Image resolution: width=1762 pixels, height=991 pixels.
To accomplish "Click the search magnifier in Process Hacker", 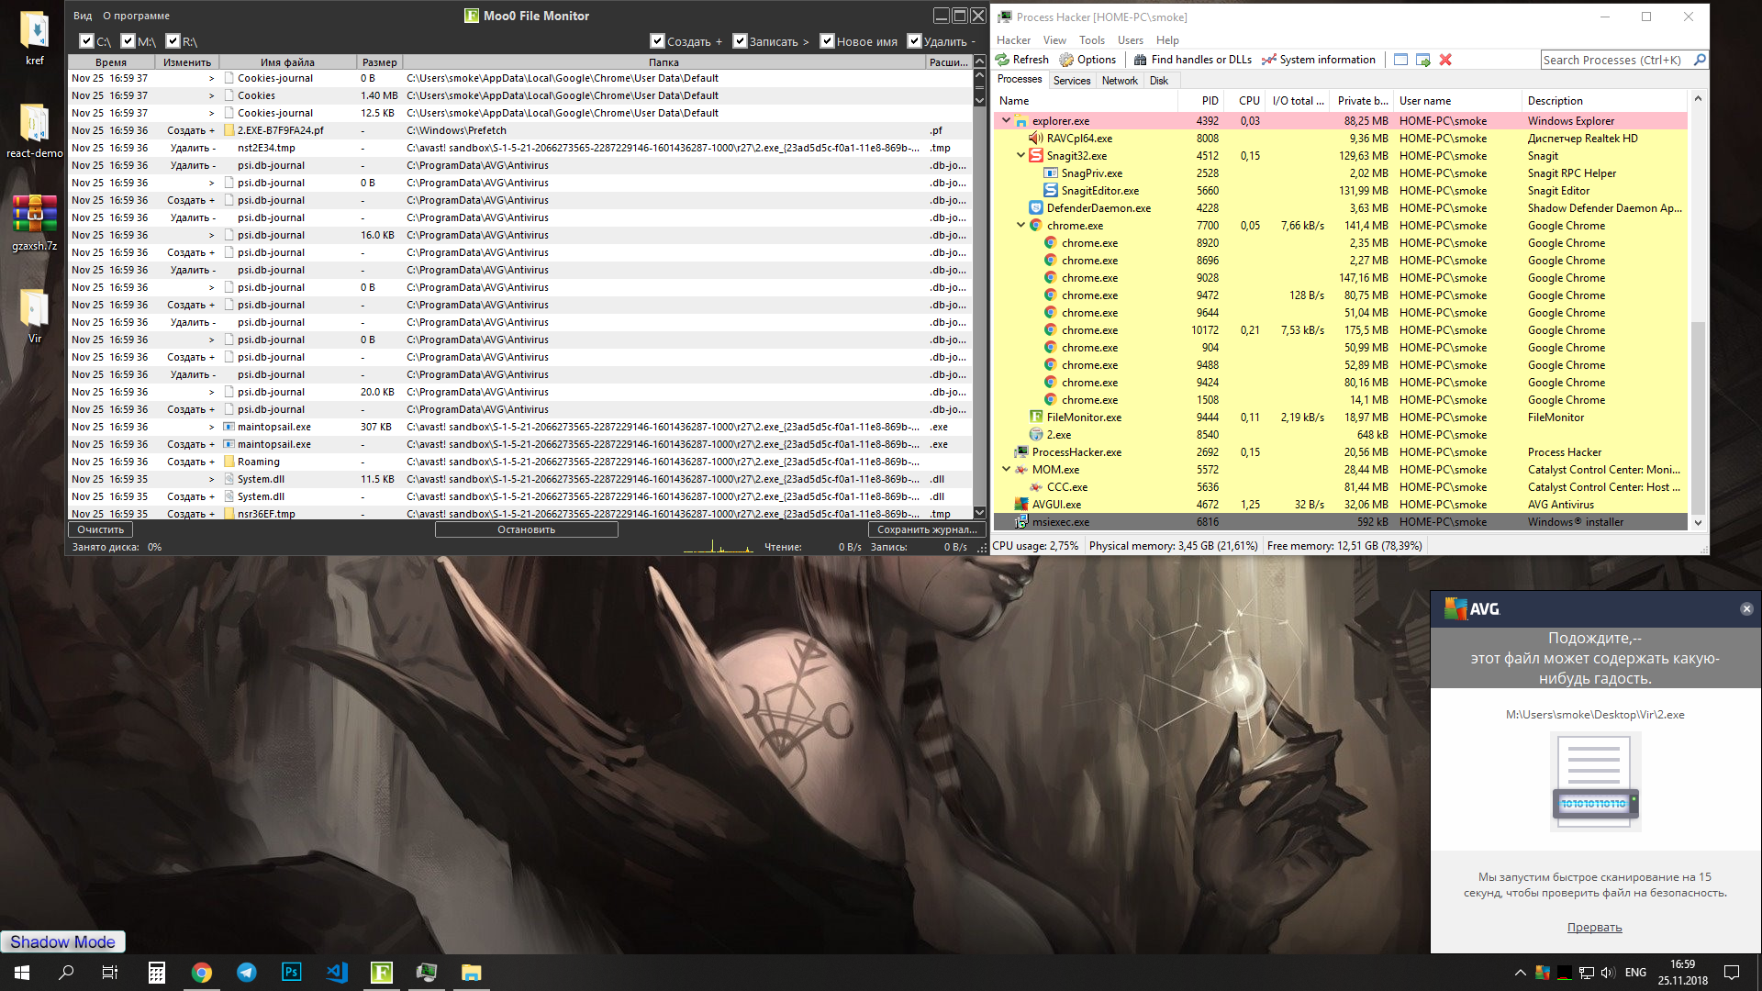I will click(x=1700, y=60).
